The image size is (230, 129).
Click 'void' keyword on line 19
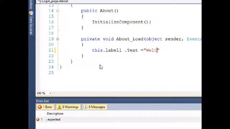point(108,39)
